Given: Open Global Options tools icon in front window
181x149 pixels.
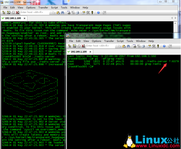Looking at the screenshot, I should tap(154, 46).
